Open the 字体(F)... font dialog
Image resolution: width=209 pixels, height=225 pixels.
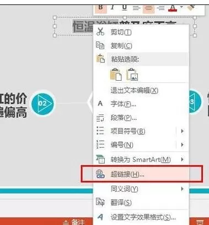tap(124, 104)
